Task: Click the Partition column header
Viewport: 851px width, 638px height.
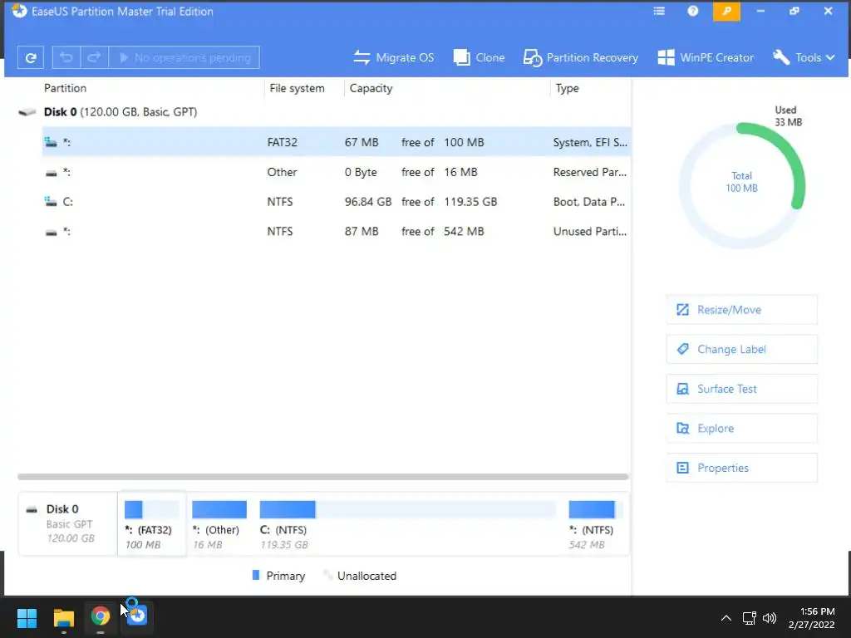Action: [65, 88]
